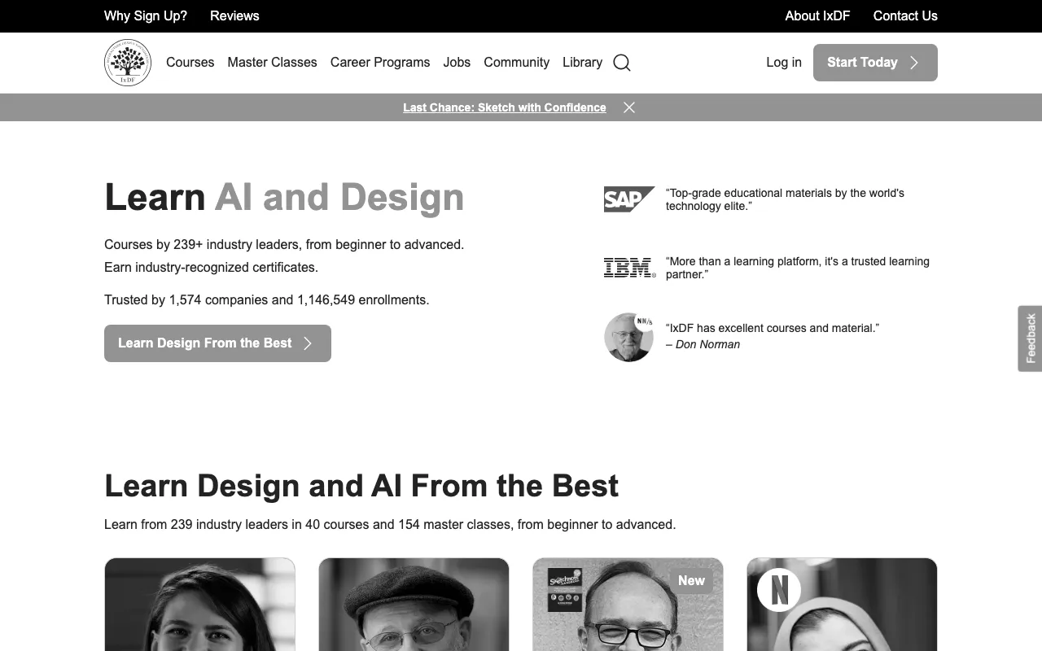Open the Reviews link
This screenshot has height=651, width=1042.
[x=234, y=15]
